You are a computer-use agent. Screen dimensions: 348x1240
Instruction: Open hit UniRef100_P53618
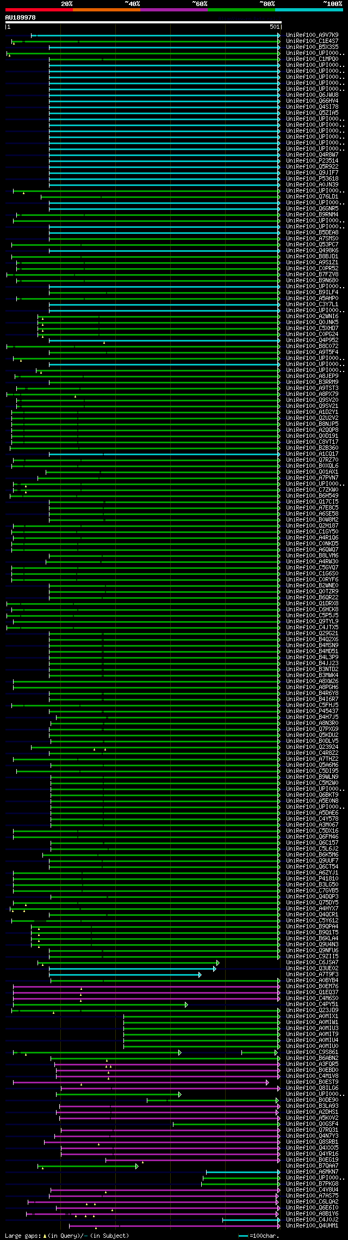coord(312,179)
